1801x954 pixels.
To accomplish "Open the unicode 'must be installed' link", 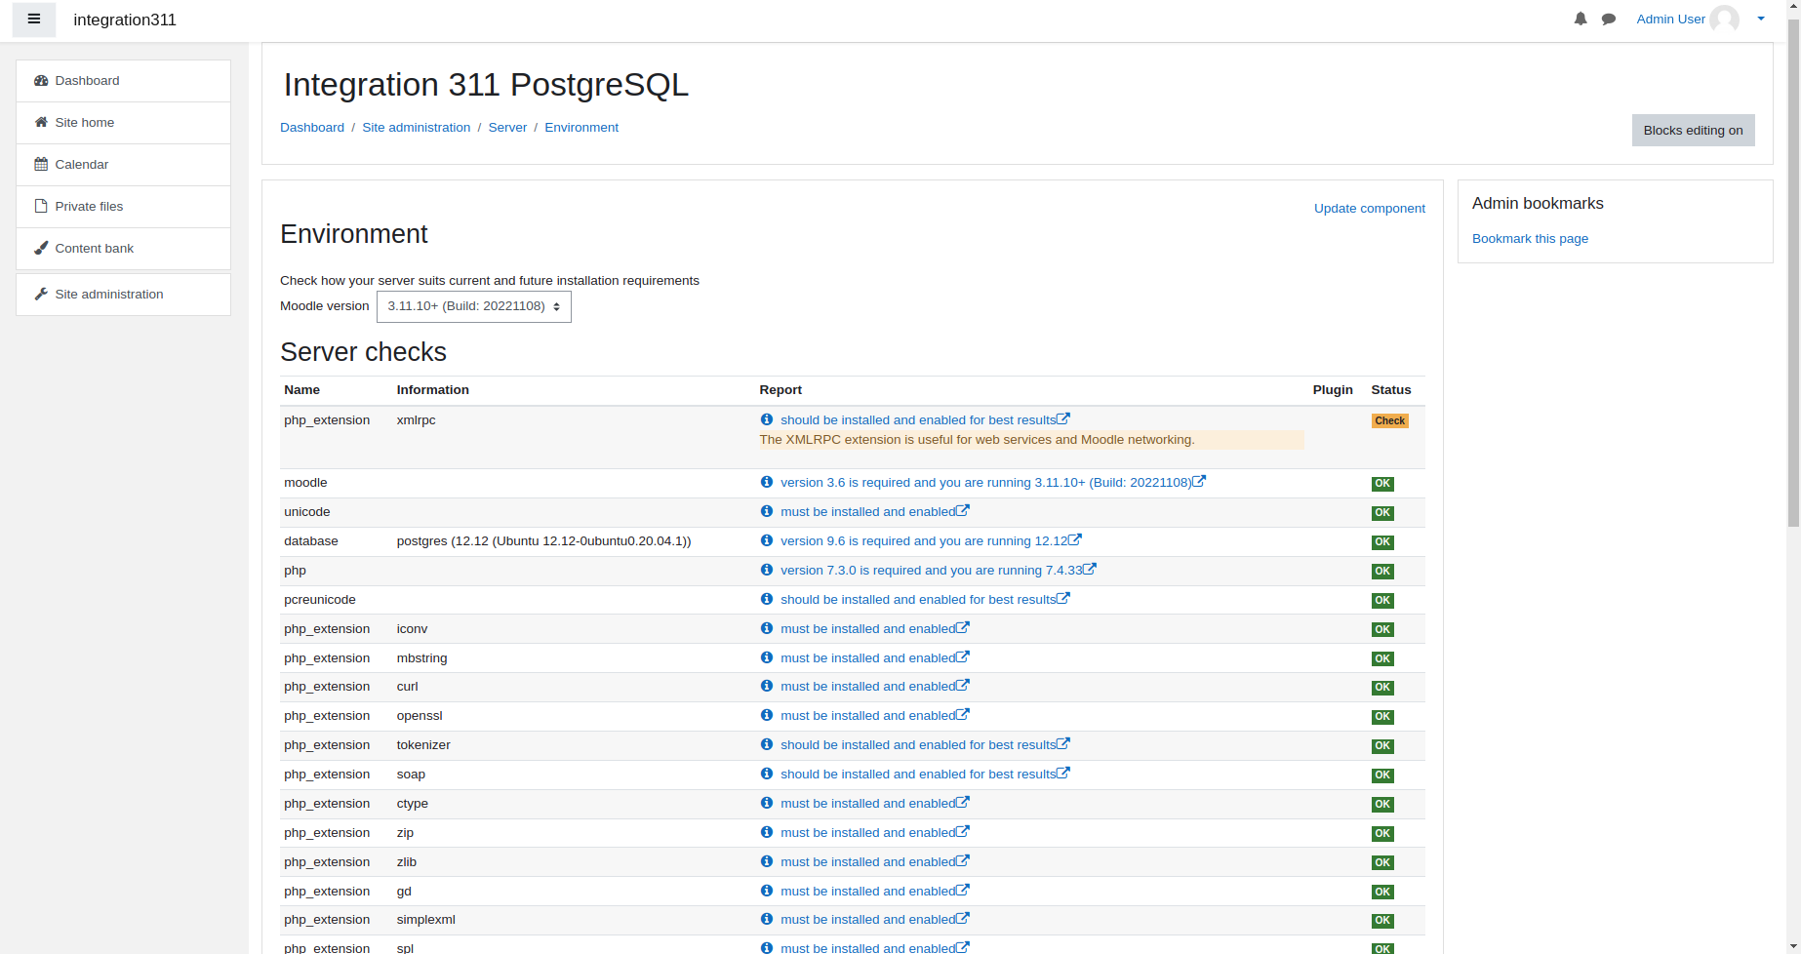I will 875,512.
